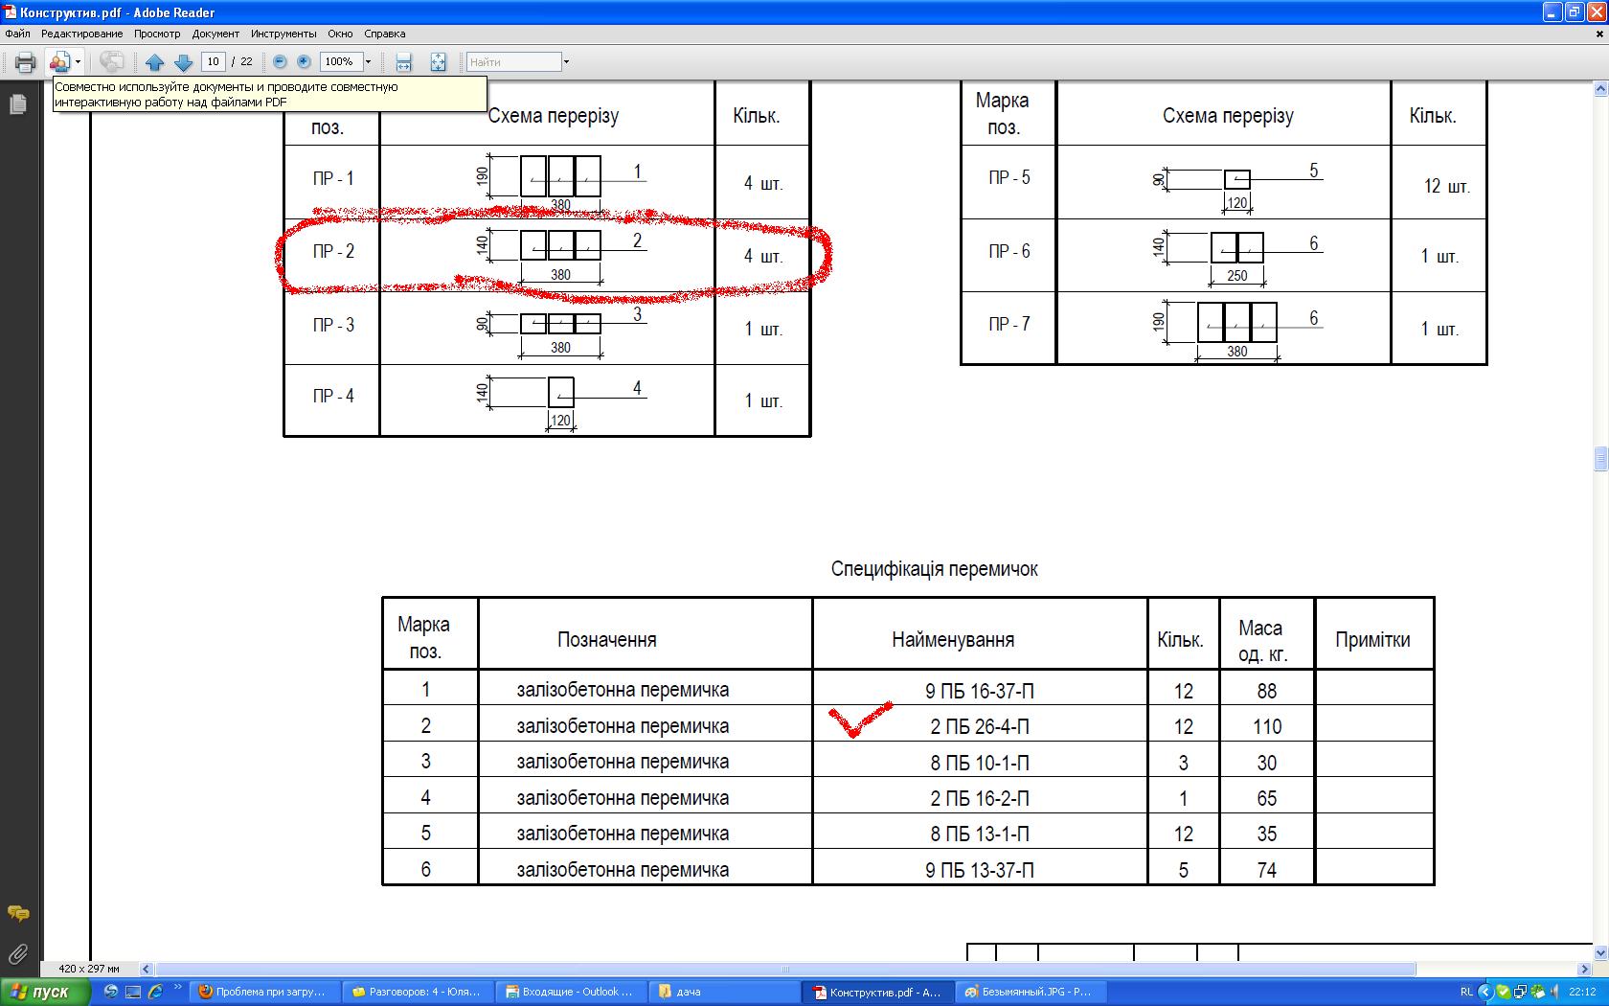Click the fit full page icon
This screenshot has width=1609, height=1006.
(438, 62)
